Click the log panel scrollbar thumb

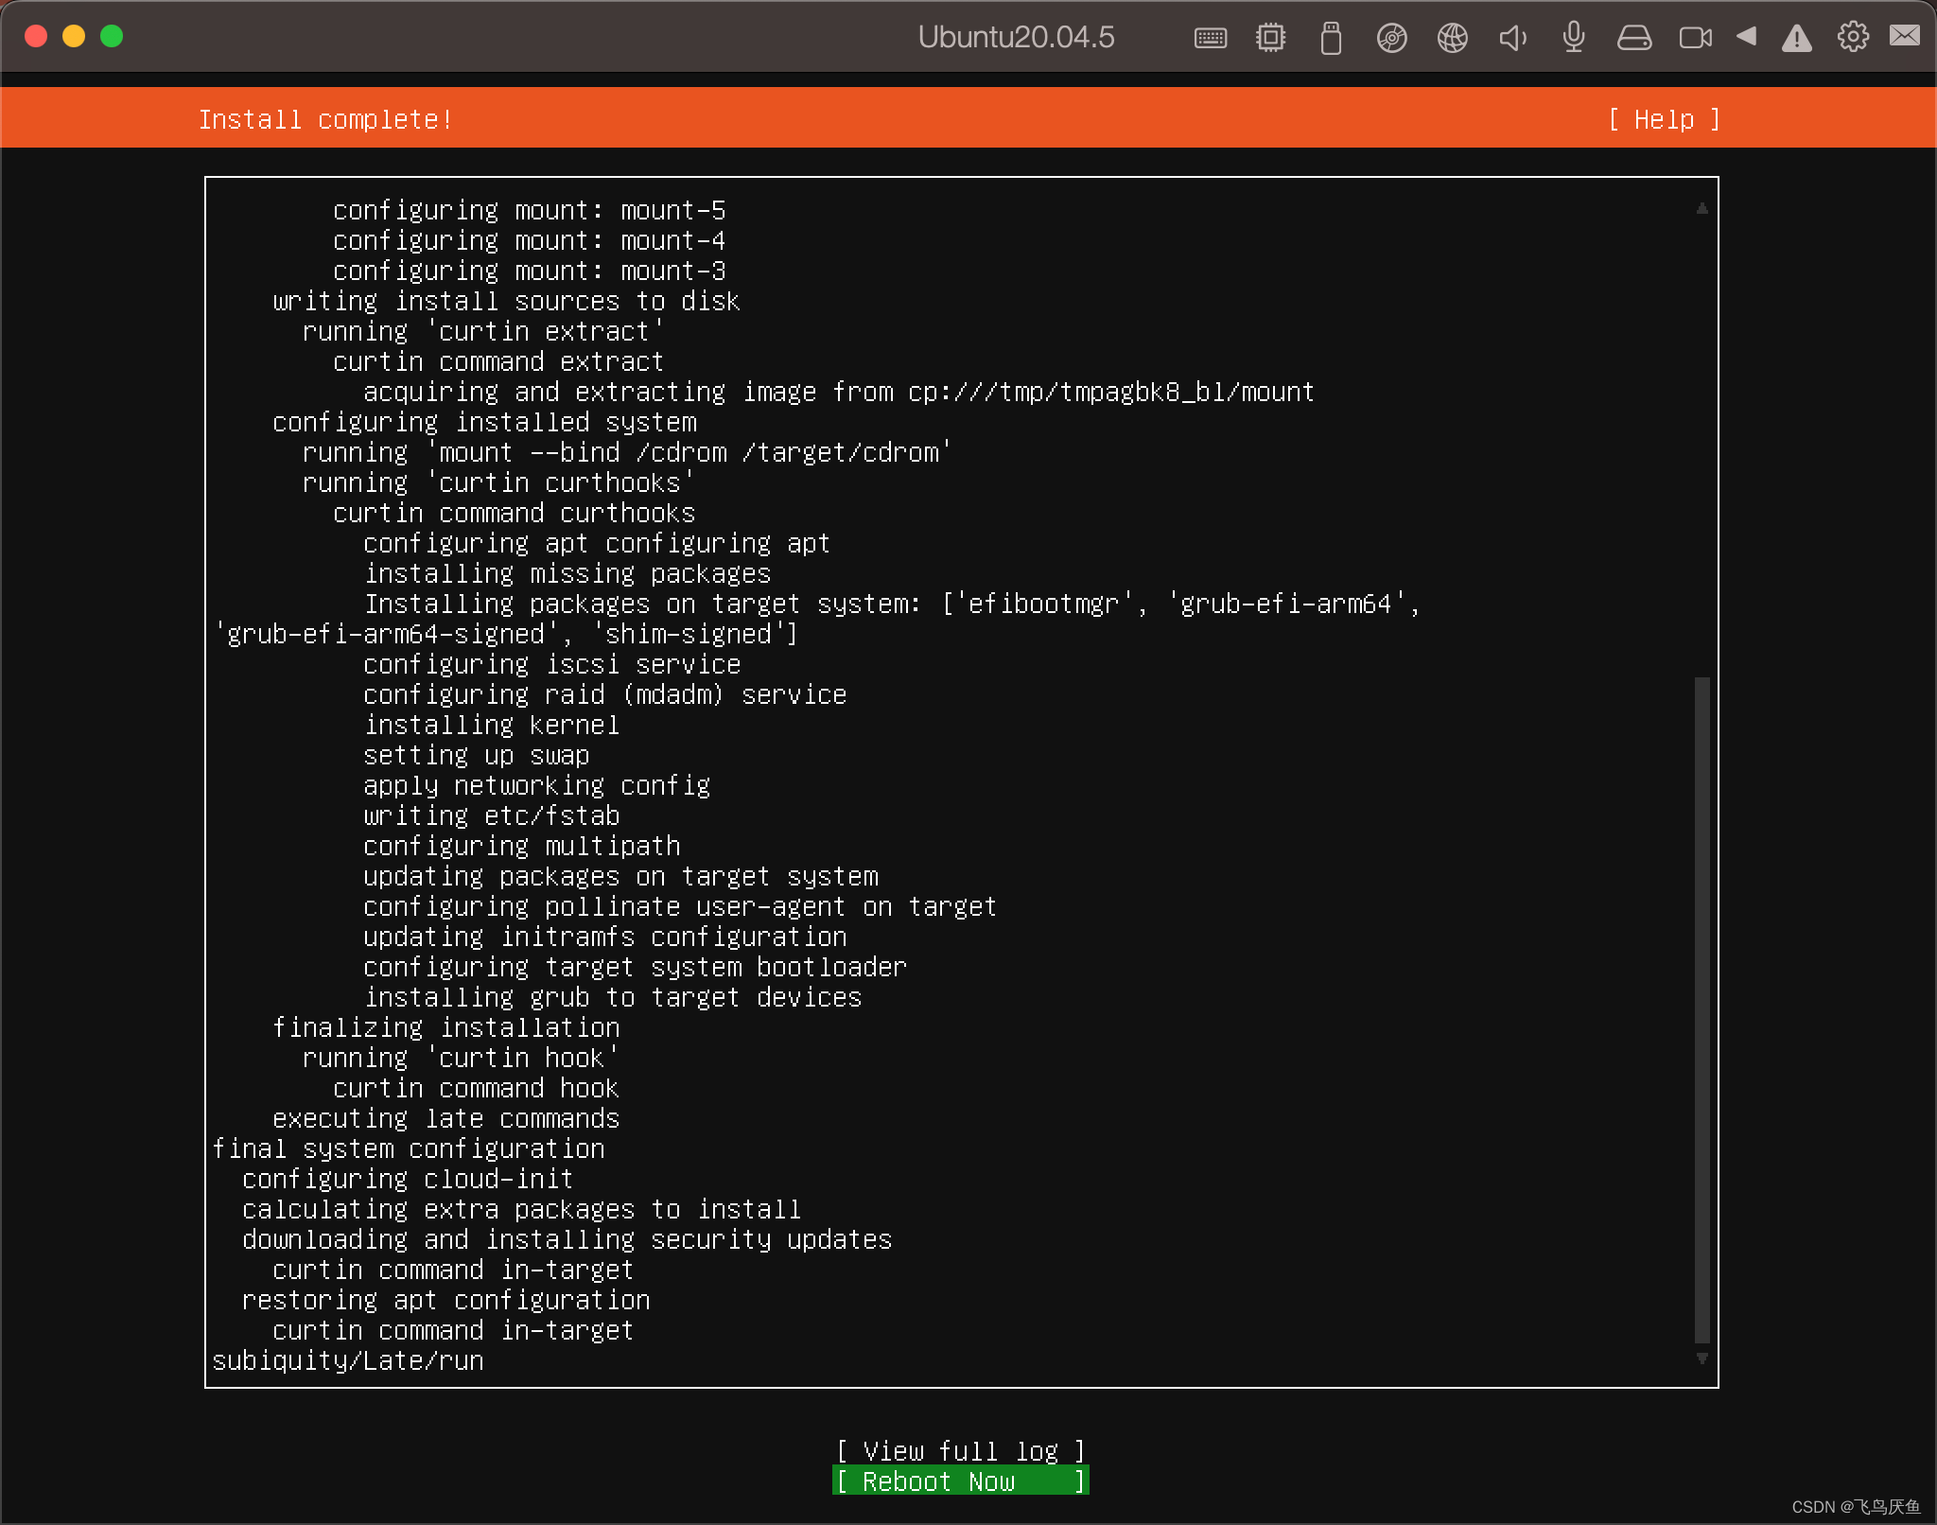(x=1701, y=1010)
